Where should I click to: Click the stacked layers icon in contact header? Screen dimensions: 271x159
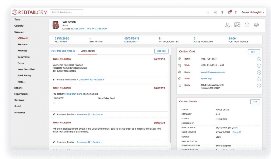tap(256, 25)
